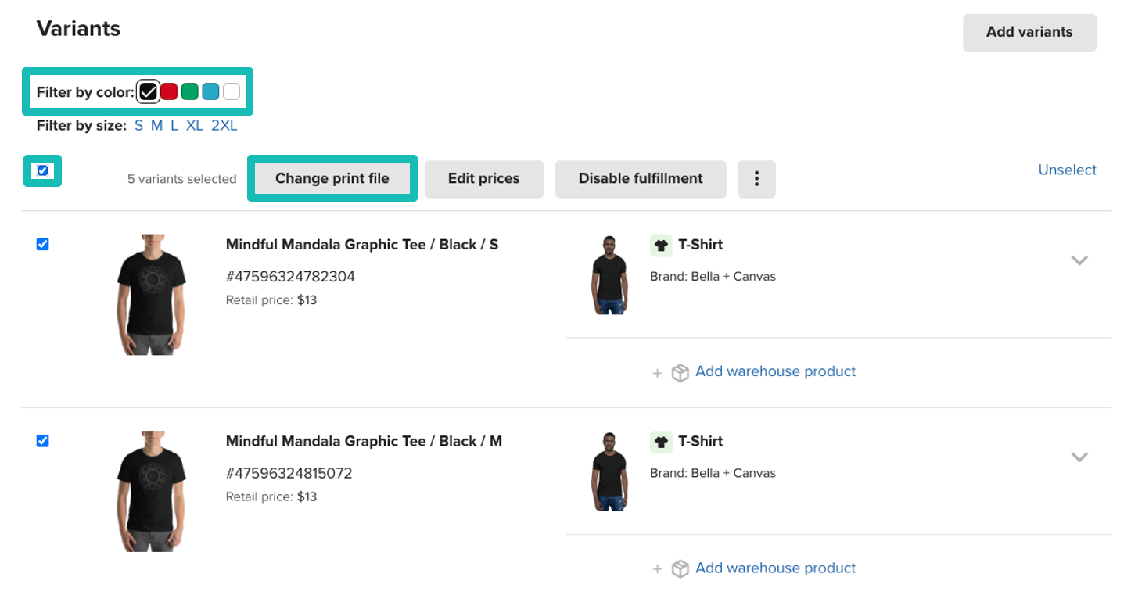Click the Disable fulfillment button
The width and height of the screenshot is (1131, 595).
click(640, 178)
